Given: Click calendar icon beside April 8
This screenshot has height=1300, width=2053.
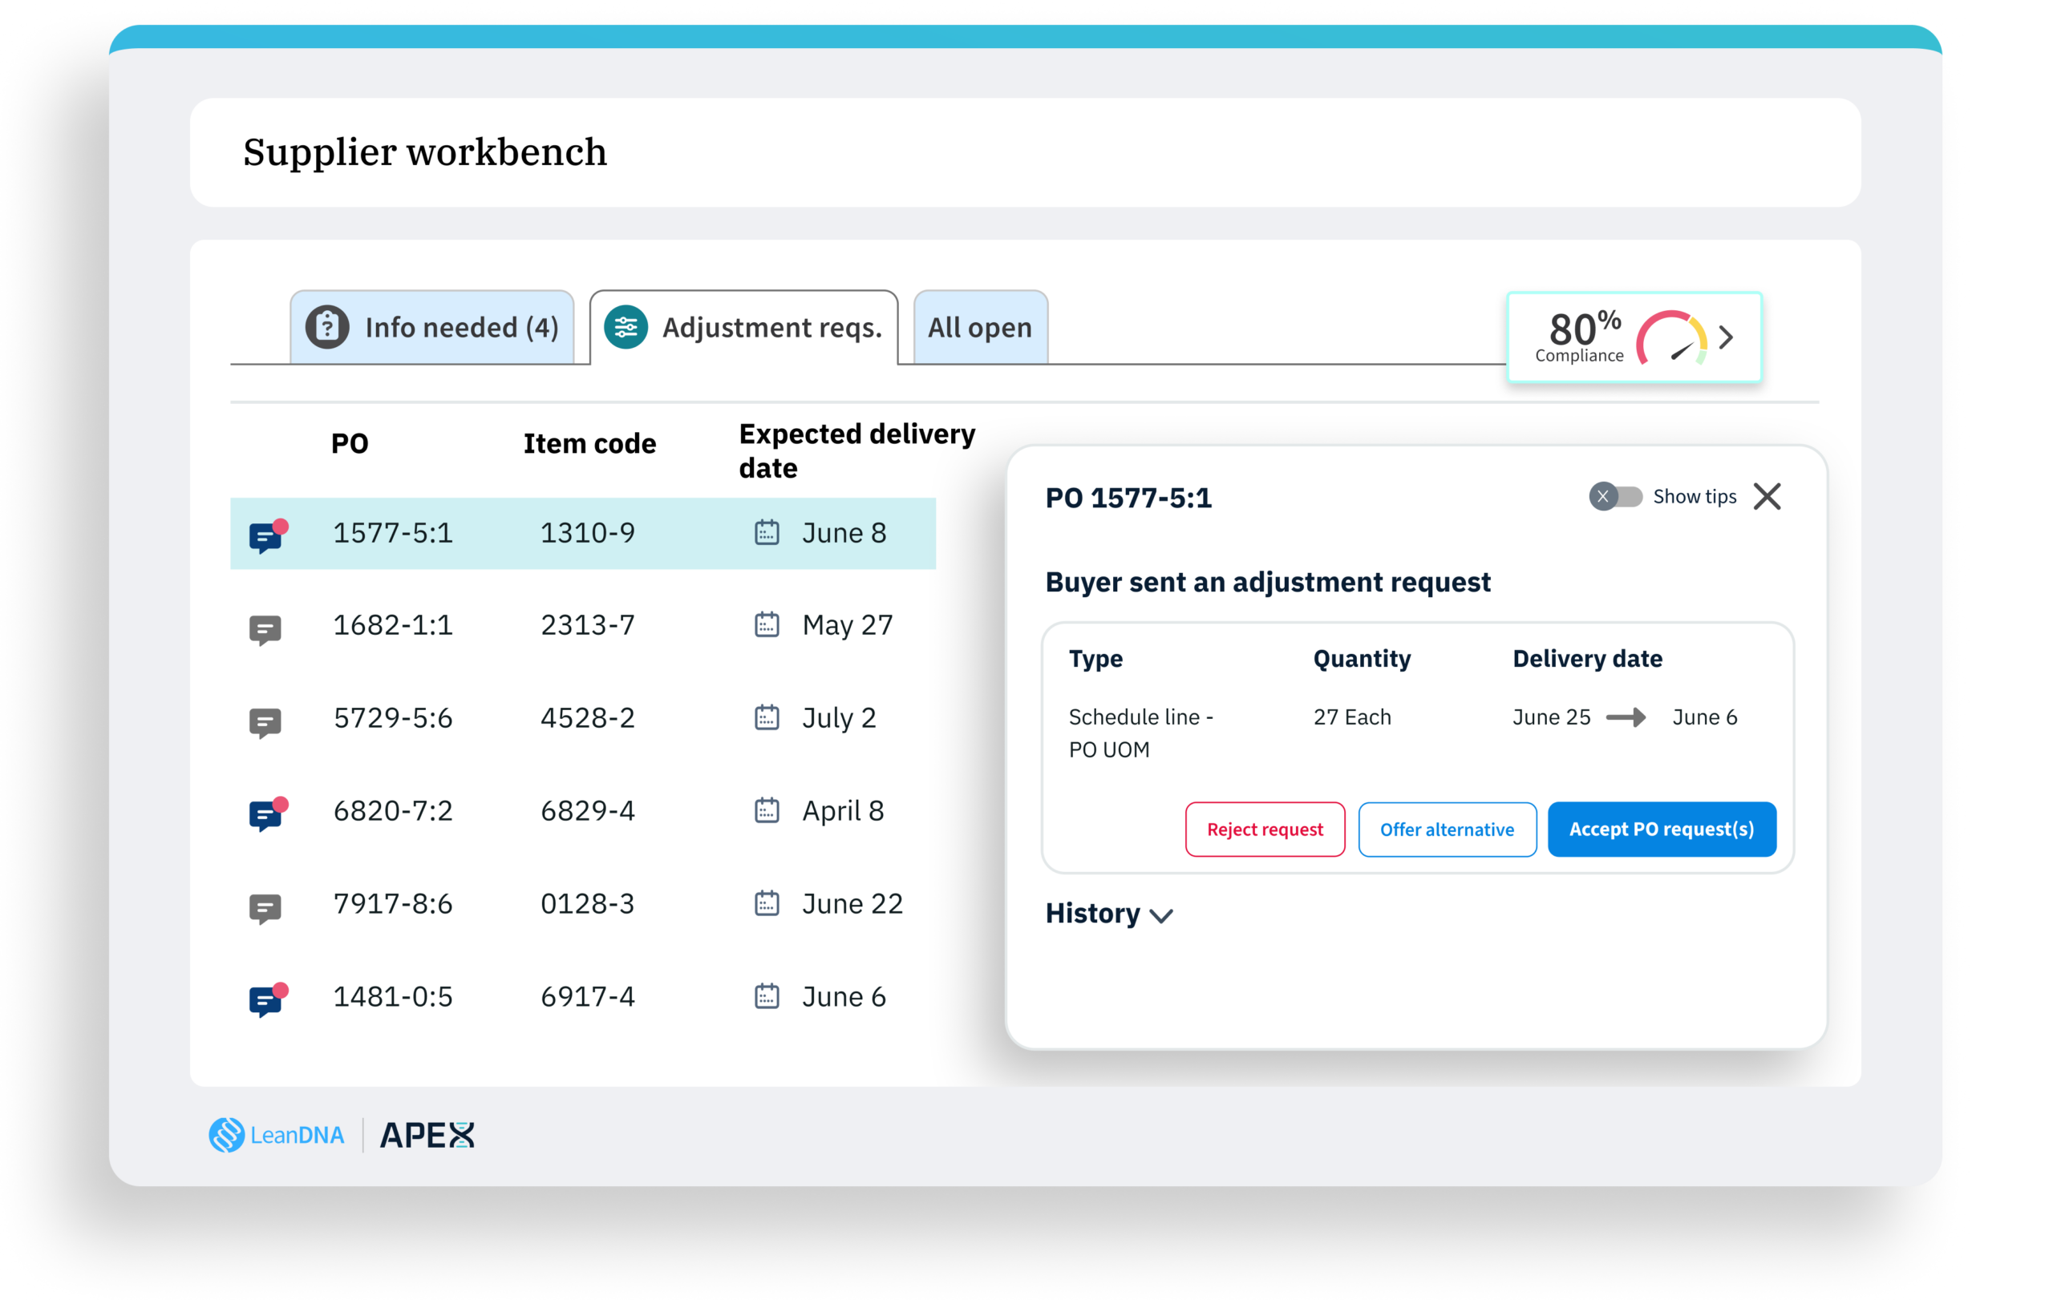Looking at the screenshot, I should pyautogui.click(x=767, y=810).
